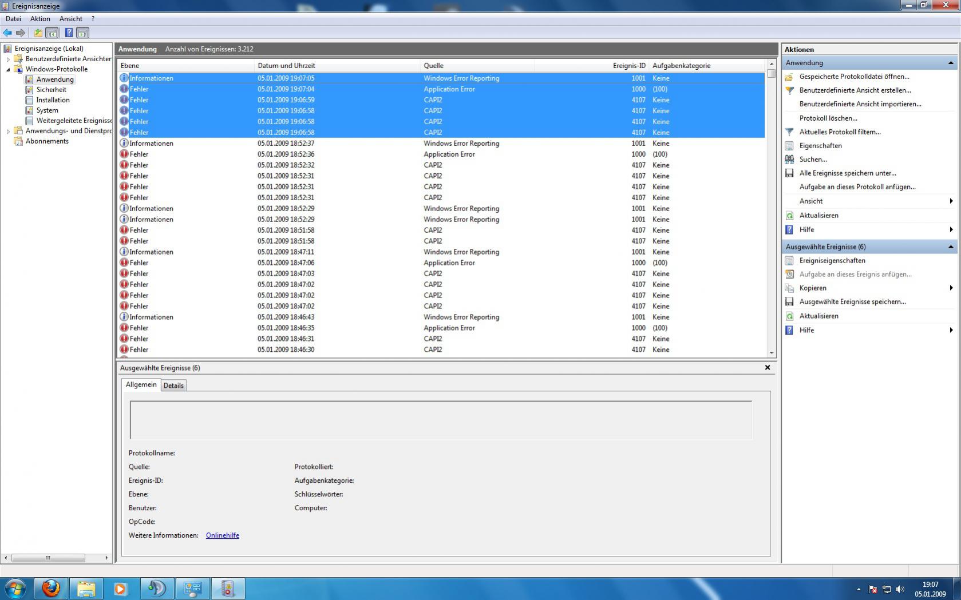961x600 pixels.
Task: Open 'Hilfe' submenu under Ausgewählte Ereignisse
Action: (x=869, y=330)
